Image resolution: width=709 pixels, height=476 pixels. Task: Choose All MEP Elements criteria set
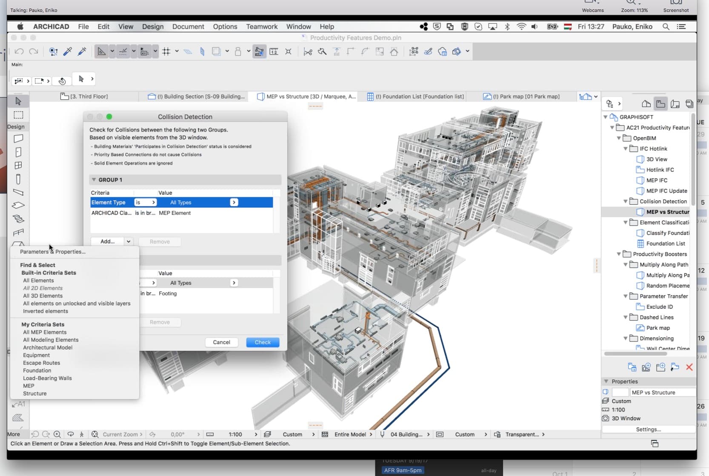click(45, 332)
